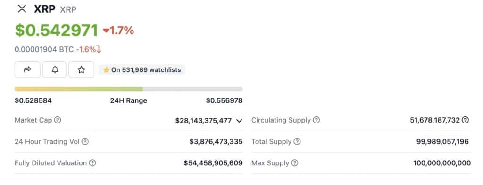Click the share arrow icon button
The width and height of the screenshot is (483, 185).
[x=27, y=69]
